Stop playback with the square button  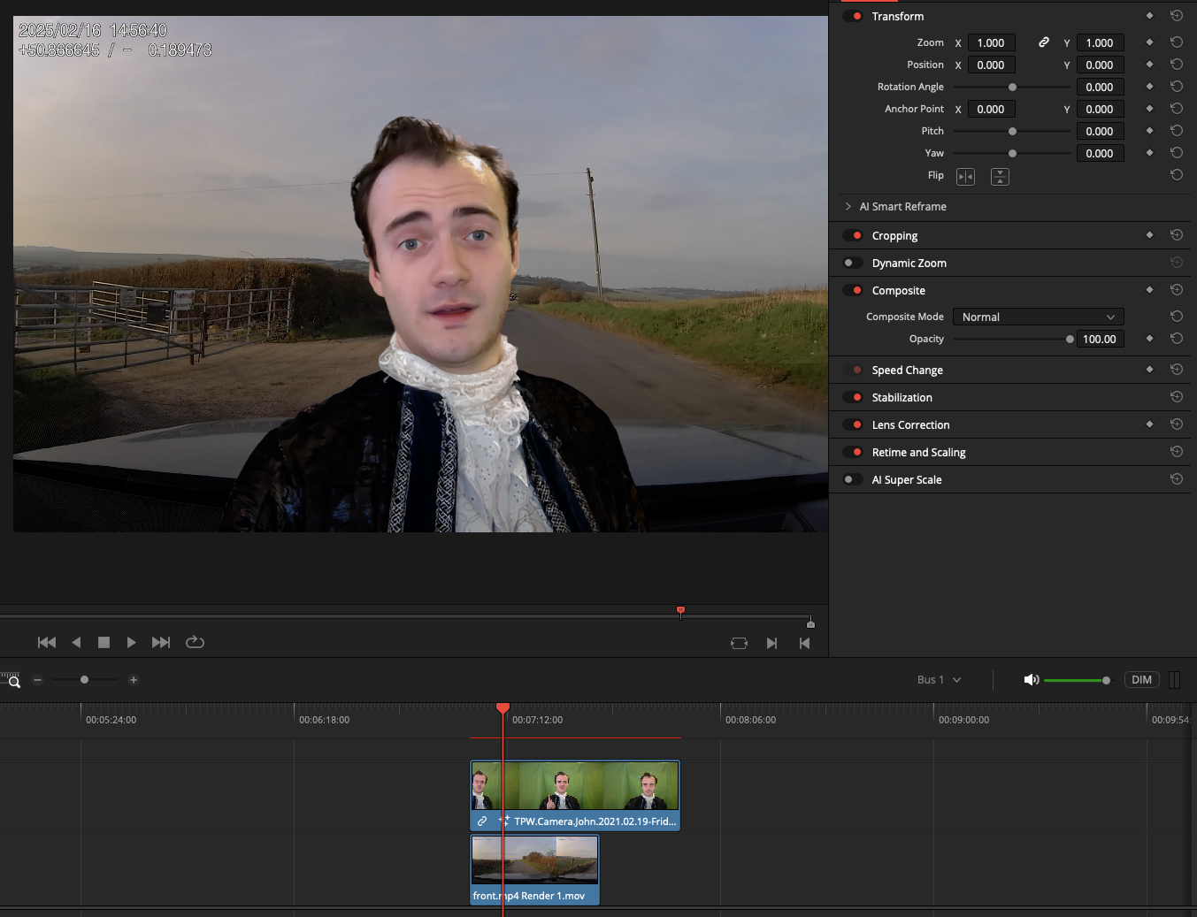click(x=104, y=642)
